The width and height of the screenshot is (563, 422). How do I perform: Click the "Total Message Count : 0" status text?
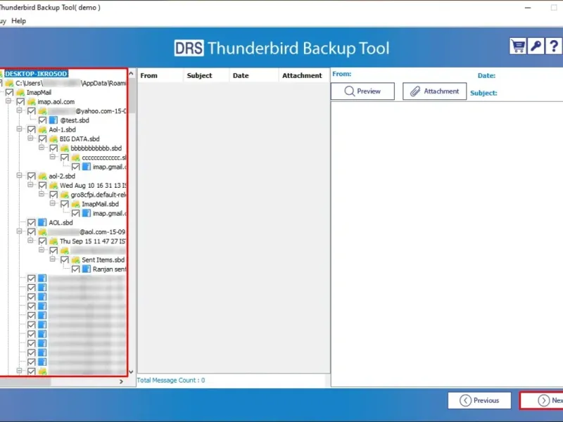pyautogui.click(x=171, y=380)
